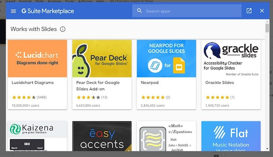
Task: Click the 6,633,806 users text
Action: 88,106
